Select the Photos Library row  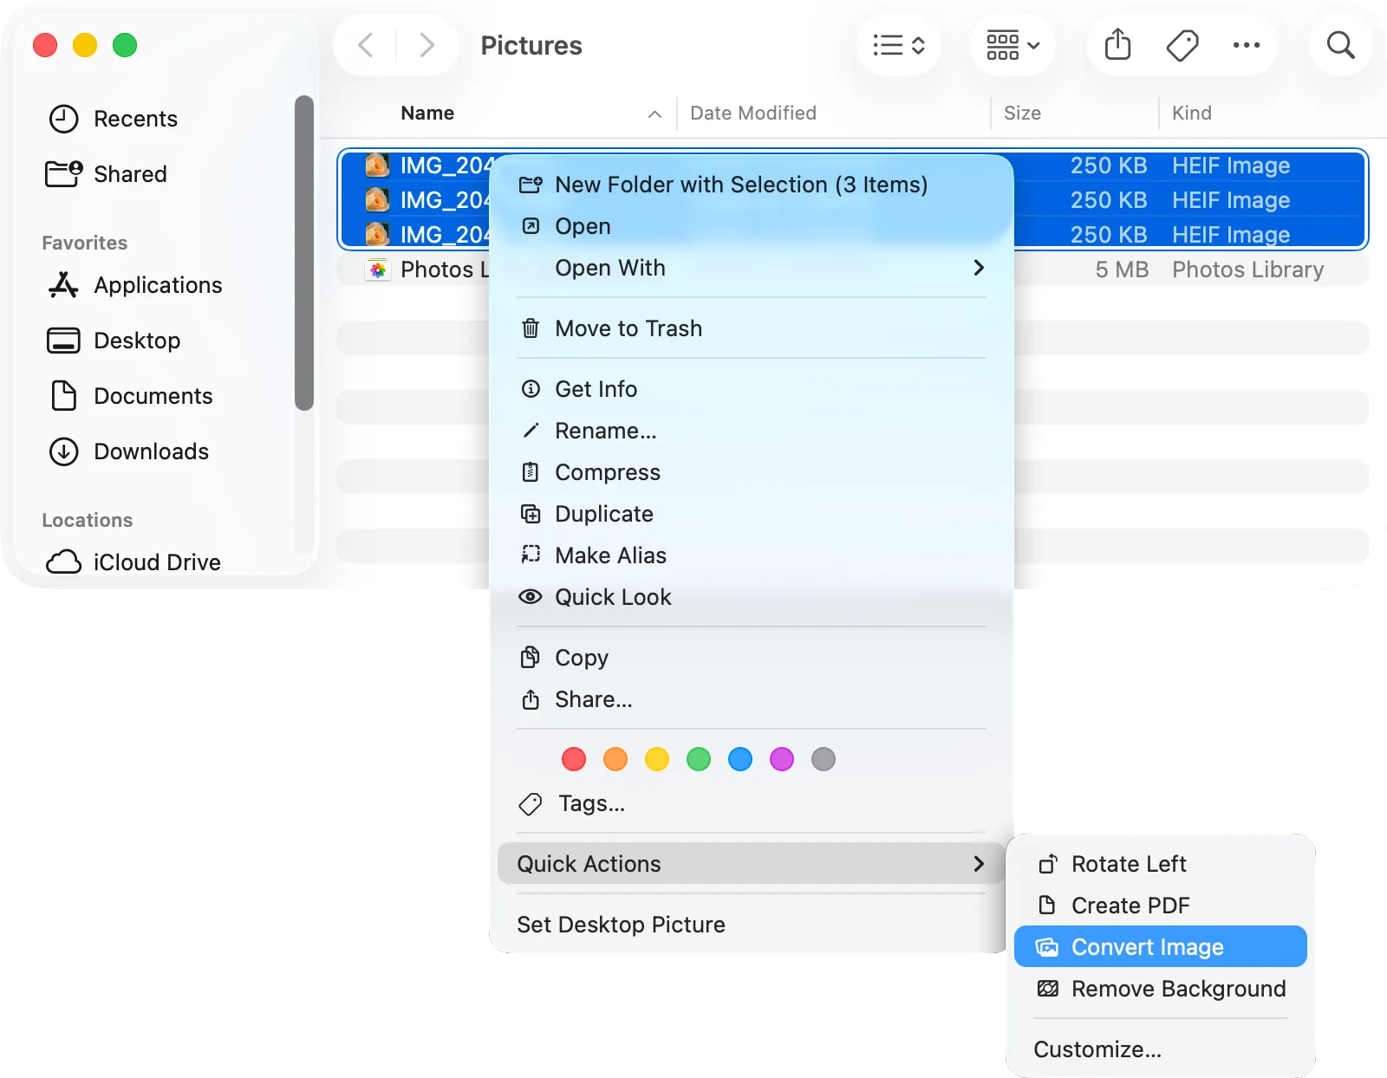pos(853,269)
